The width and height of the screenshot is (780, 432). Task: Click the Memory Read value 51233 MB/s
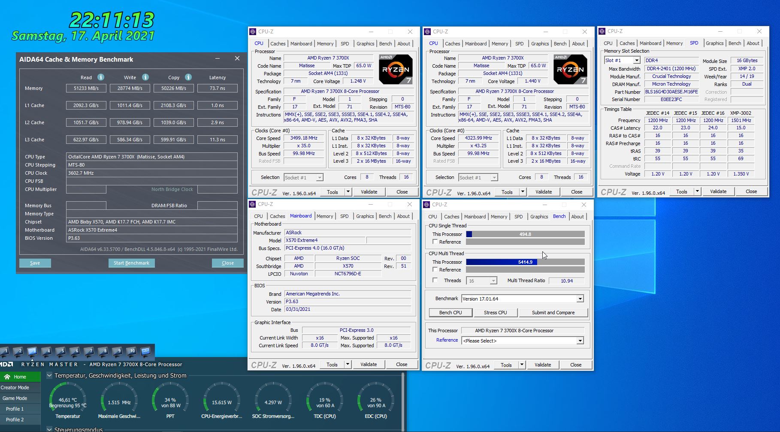tap(86, 88)
